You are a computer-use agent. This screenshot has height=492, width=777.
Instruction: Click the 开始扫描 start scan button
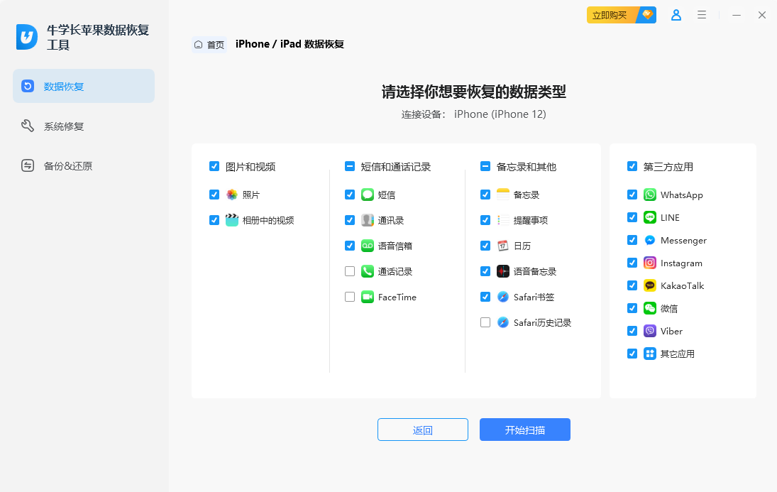tap(524, 430)
